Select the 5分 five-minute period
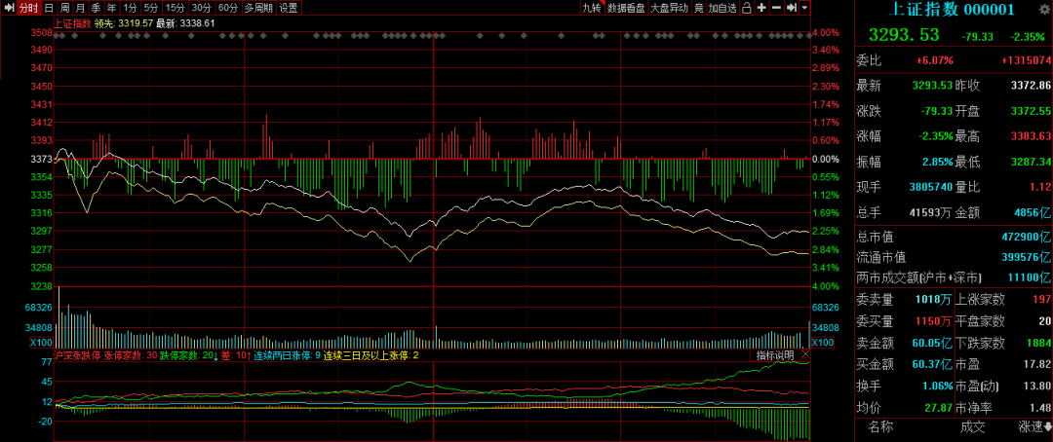The height and width of the screenshot is (442, 1053). tap(151, 8)
